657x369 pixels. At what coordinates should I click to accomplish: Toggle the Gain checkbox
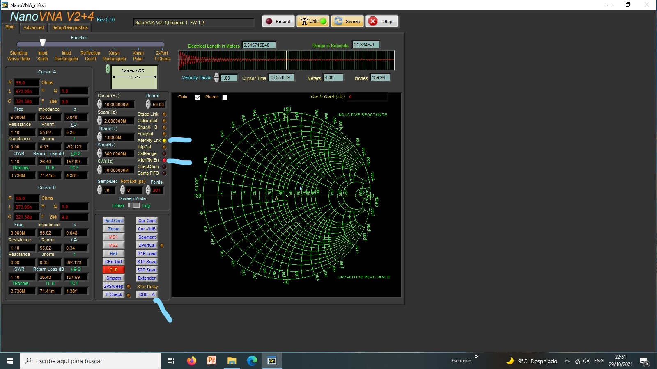[x=198, y=97]
